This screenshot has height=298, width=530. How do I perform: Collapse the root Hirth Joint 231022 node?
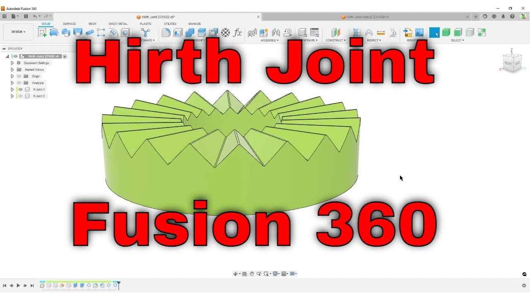pyautogui.click(x=7, y=56)
